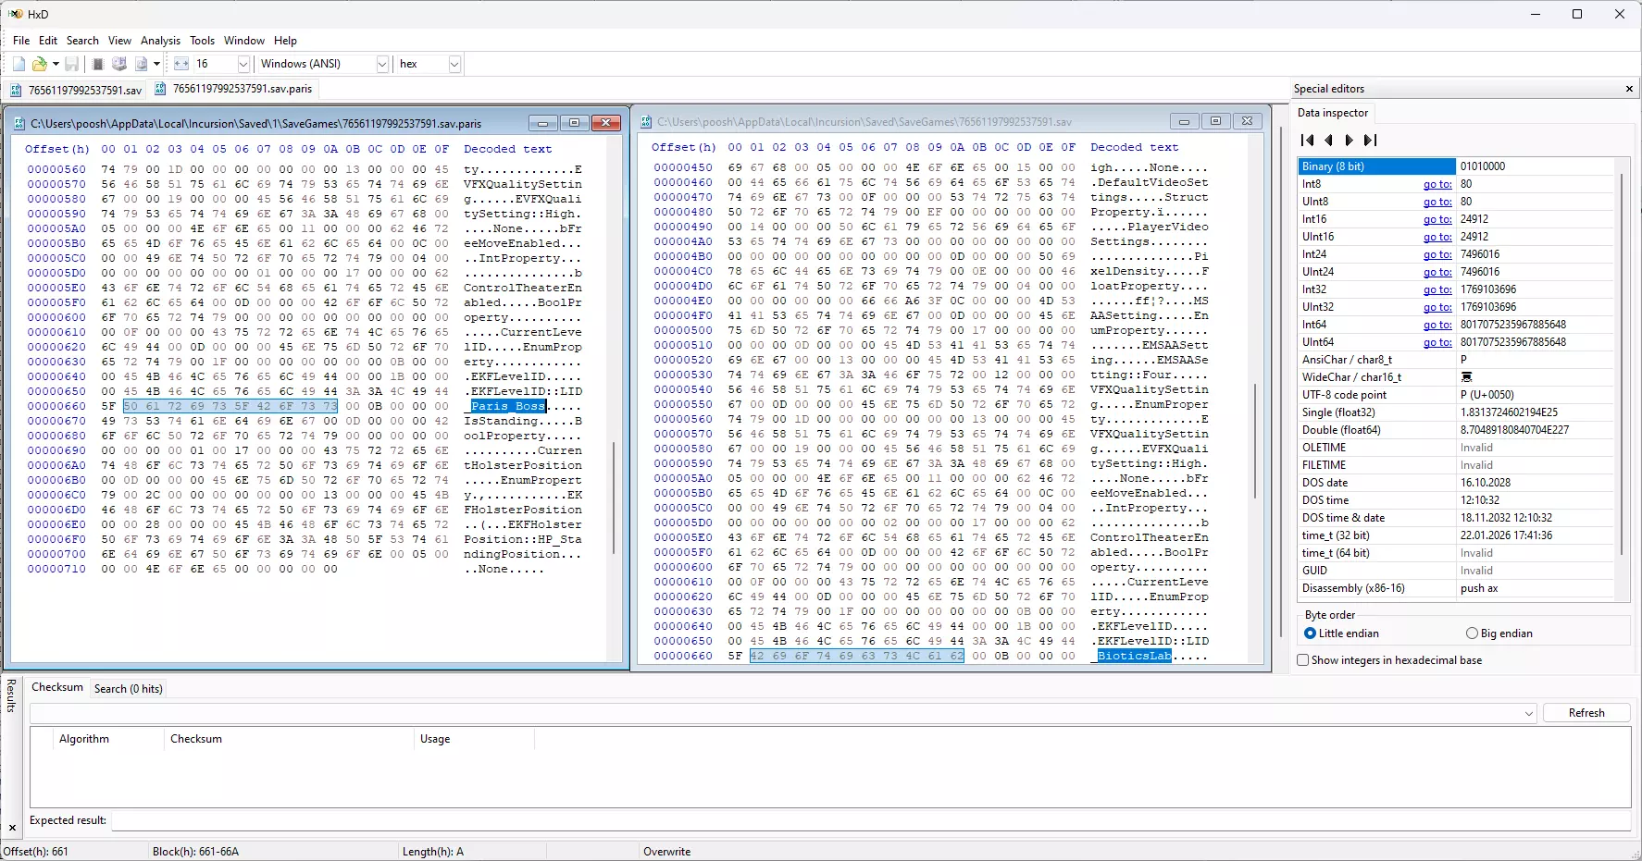Open main memory via RAM chip icon
Screen dimensions: 1642x861
click(98, 64)
